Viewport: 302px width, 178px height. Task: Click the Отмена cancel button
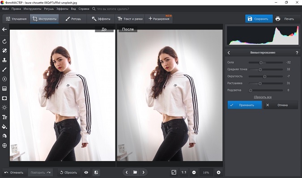pos(281,105)
